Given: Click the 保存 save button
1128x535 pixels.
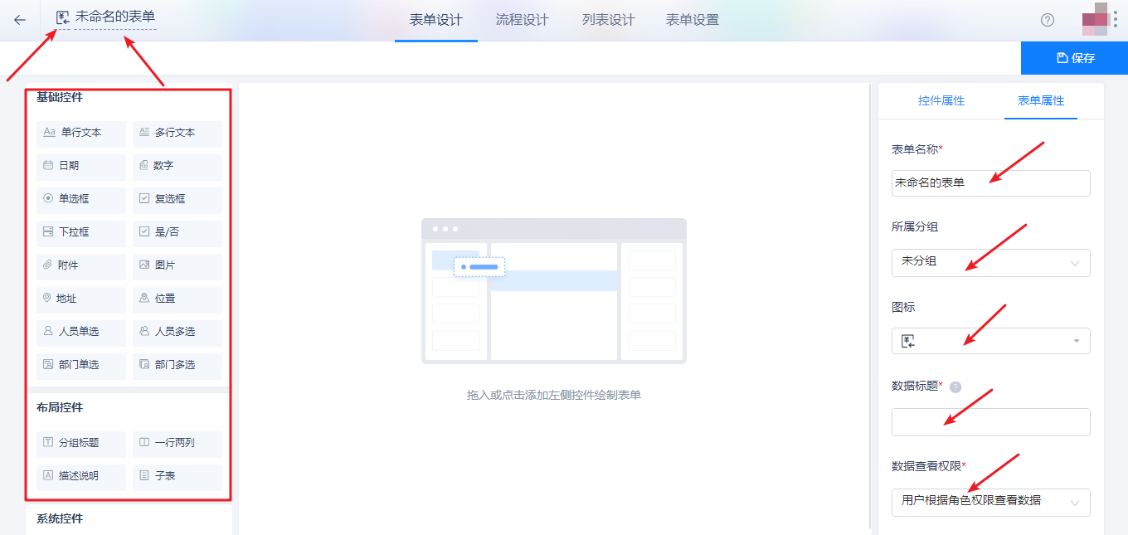Looking at the screenshot, I should click(1073, 57).
